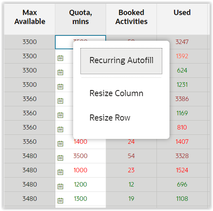
Task: Select Recurring Autofill from the context menu
Action: pyautogui.click(x=121, y=61)
